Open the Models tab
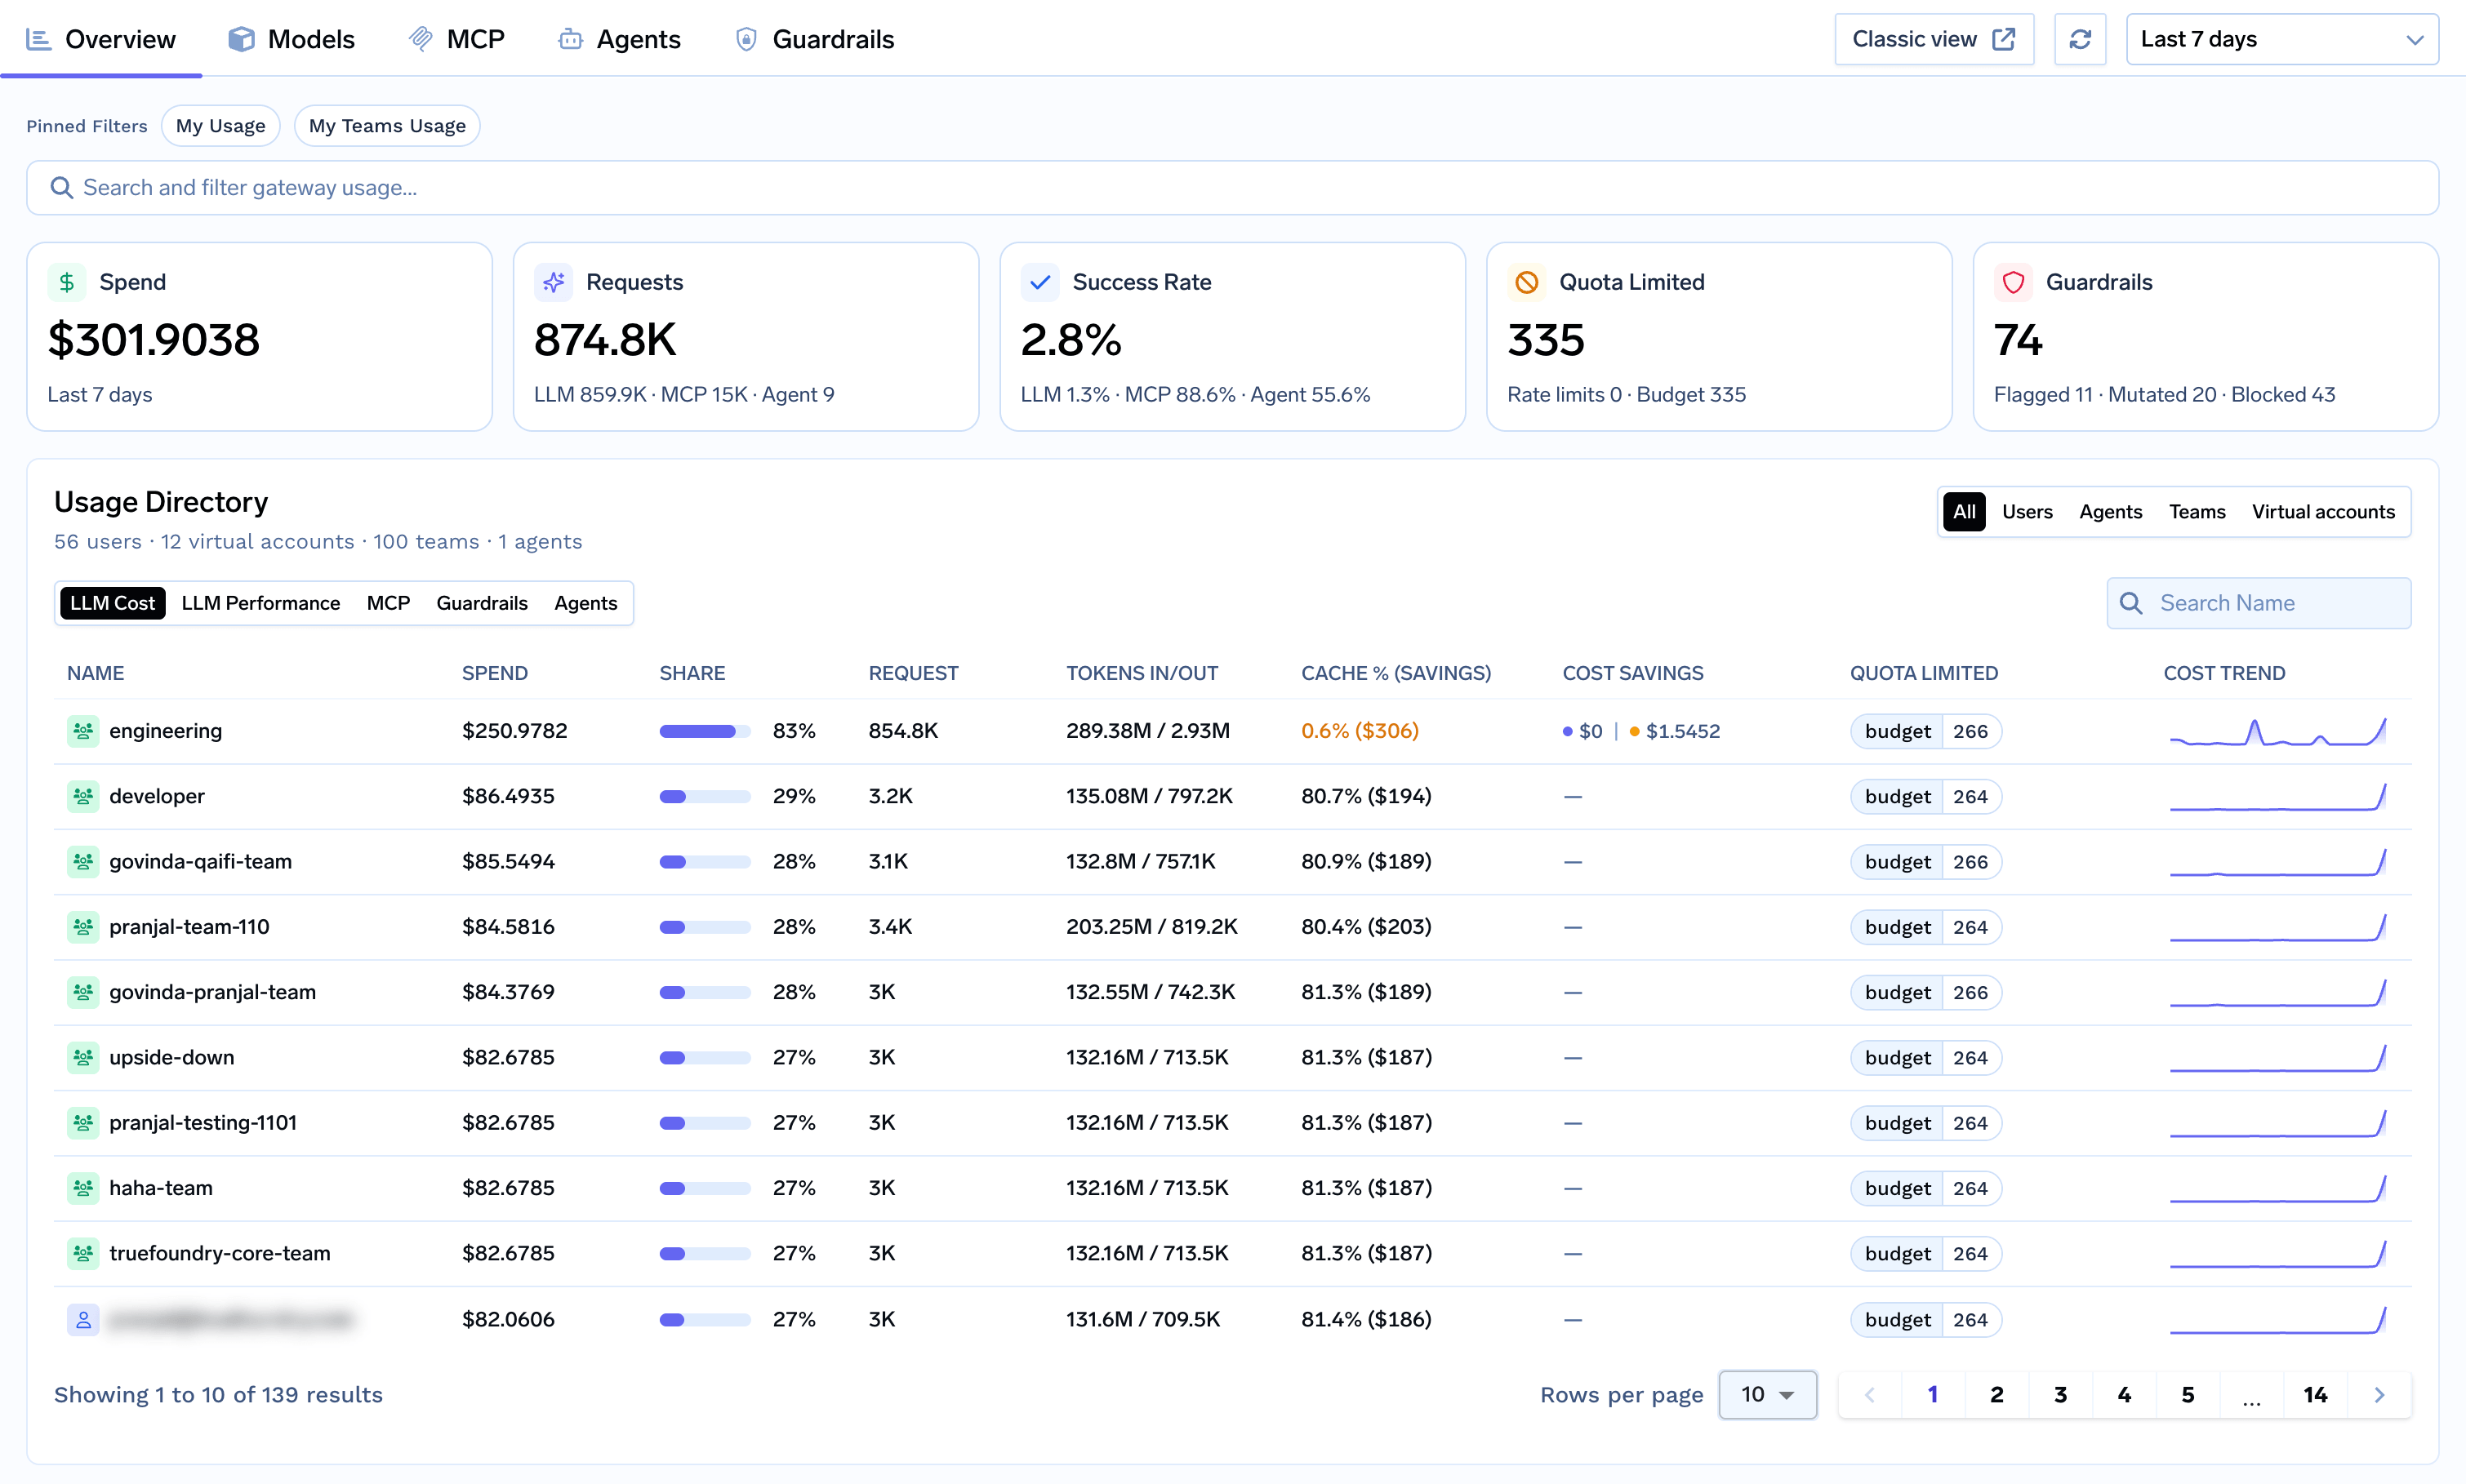 click(x=291, y=39)
